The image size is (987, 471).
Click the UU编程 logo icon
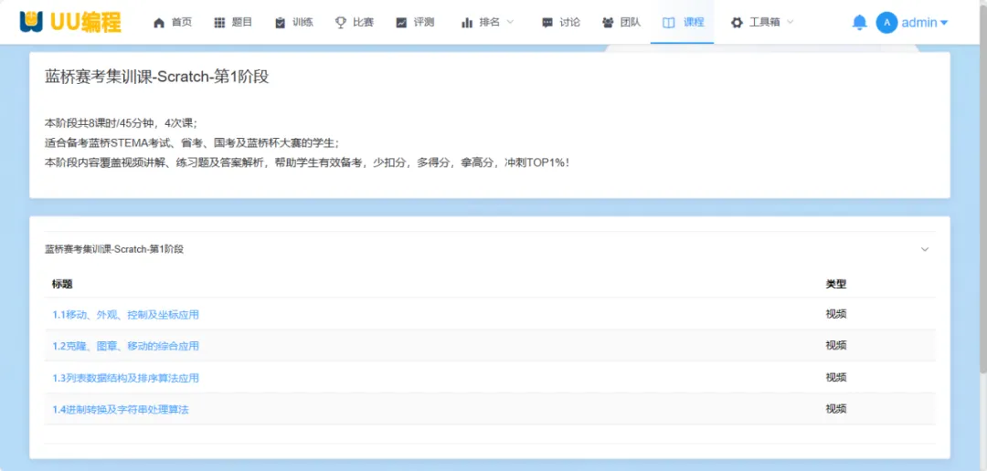point(31,21)
